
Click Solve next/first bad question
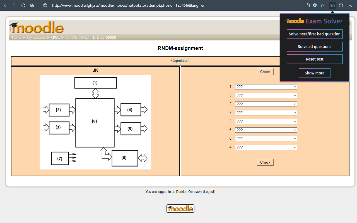pyautogui.click(x=315, y=34)
